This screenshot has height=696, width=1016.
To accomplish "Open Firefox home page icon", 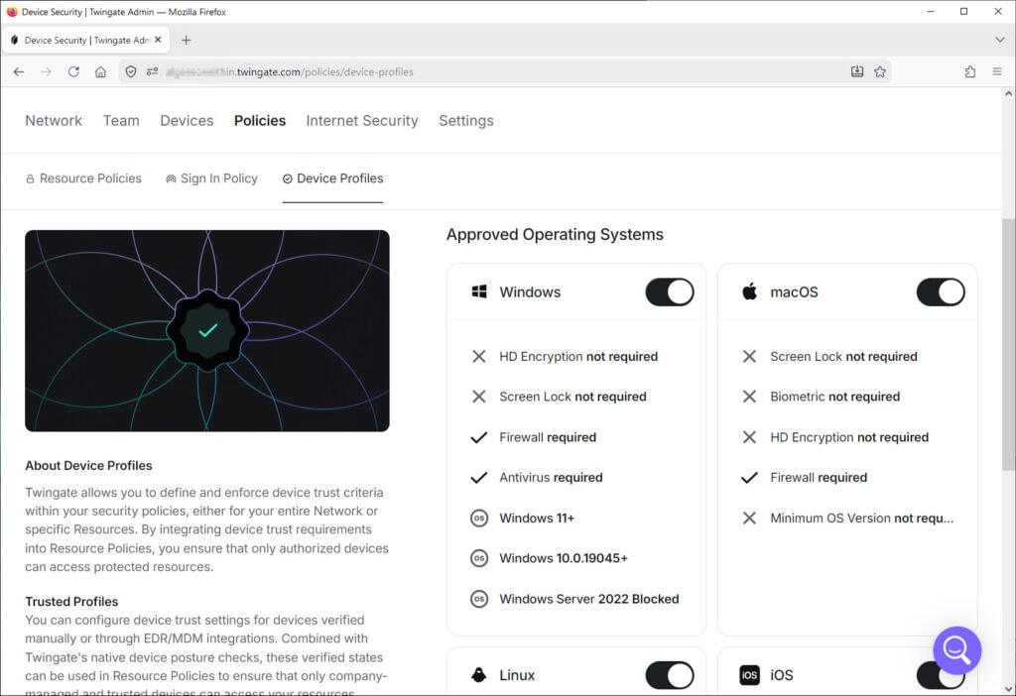I will click(100, 71).
